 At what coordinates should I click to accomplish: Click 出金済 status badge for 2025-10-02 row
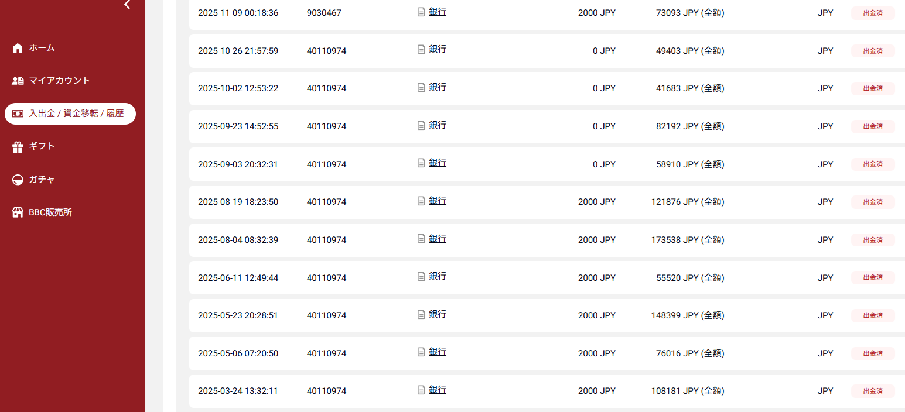[x=873, y=88]
